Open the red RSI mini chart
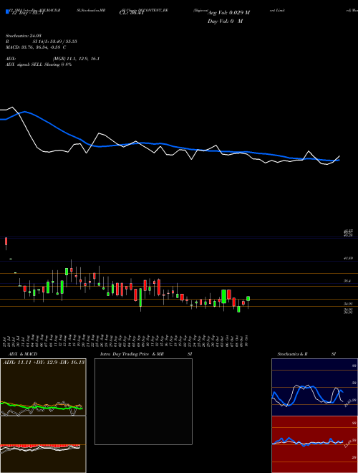Image resolution: width=358 pixels, height=473 pixels. [x=314, y=444]
